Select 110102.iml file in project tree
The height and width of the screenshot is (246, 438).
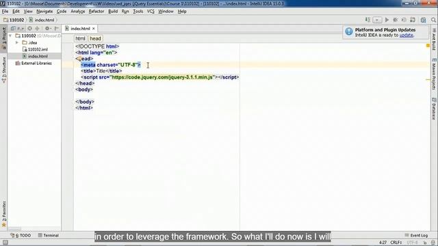pos(35,49)
